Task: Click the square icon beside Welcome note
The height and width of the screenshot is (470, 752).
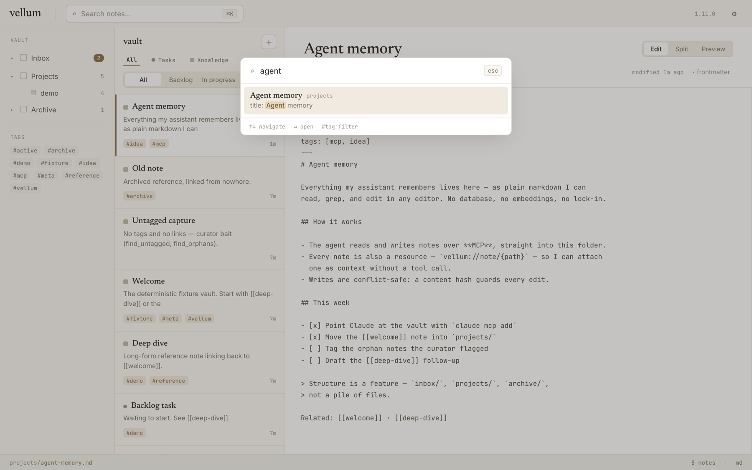Action: tap(125, 282)
